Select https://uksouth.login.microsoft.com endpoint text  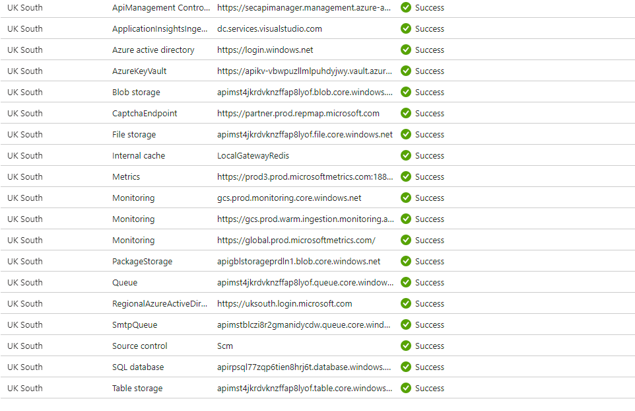click(284, 304)
